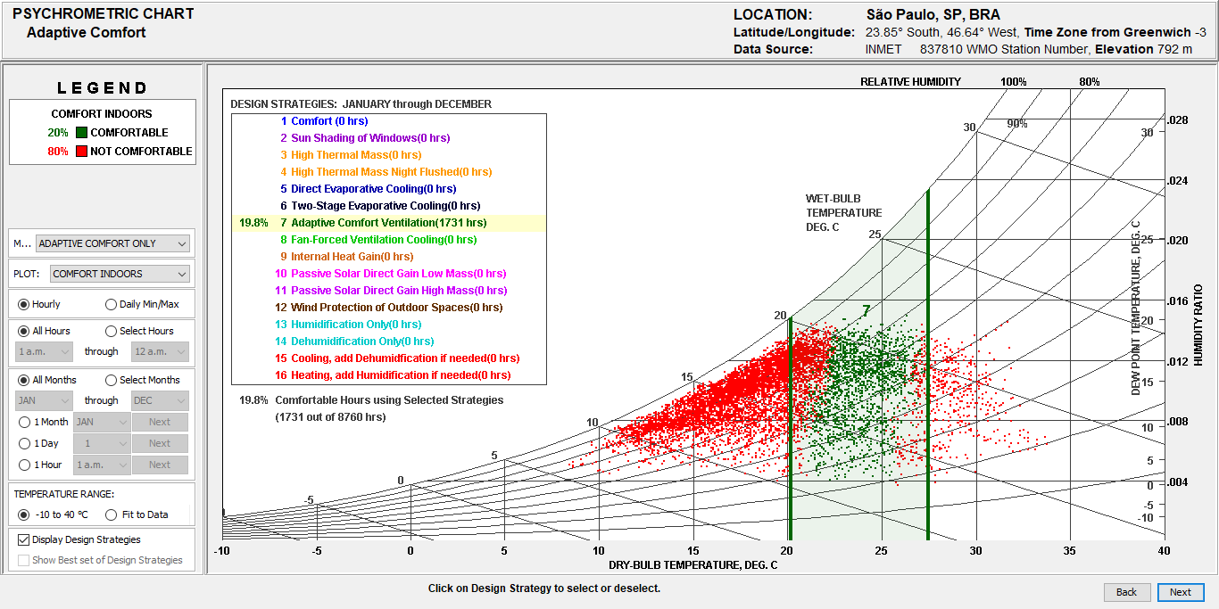Enable the Select Months radio button
This screenshot has width=1219, height=609.
112,380
